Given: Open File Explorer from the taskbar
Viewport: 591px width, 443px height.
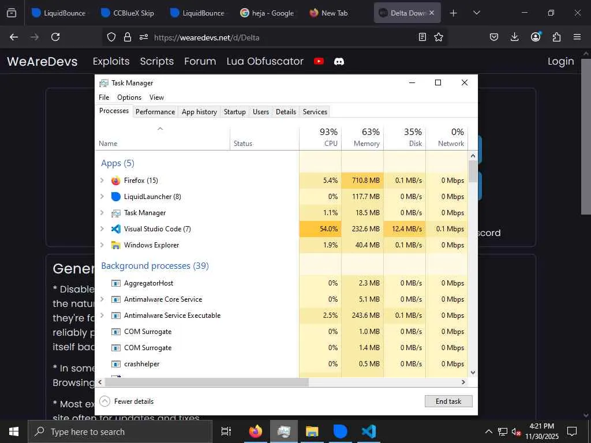Looking at the screenshot, I should tap(312, 431).
